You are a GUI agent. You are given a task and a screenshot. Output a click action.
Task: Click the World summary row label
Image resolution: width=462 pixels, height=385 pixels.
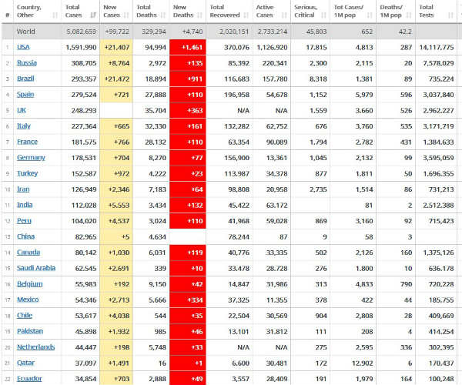(x=26, y=32)
